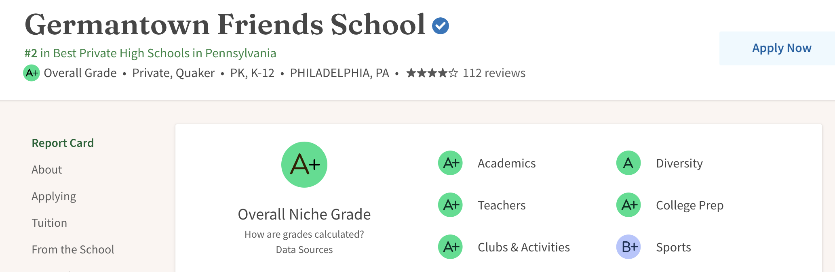Click the blue verified checkmark badge

[440, 26]
